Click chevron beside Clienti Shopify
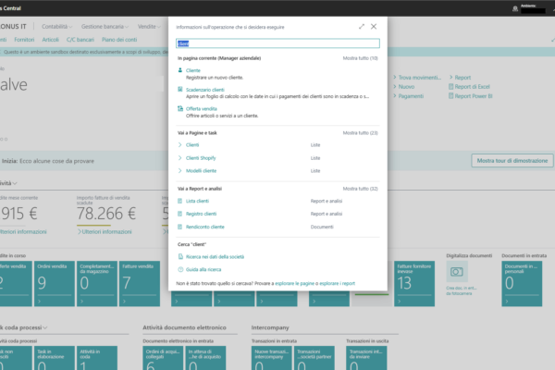Screen dimensions: 555x370 coord(179,158)
